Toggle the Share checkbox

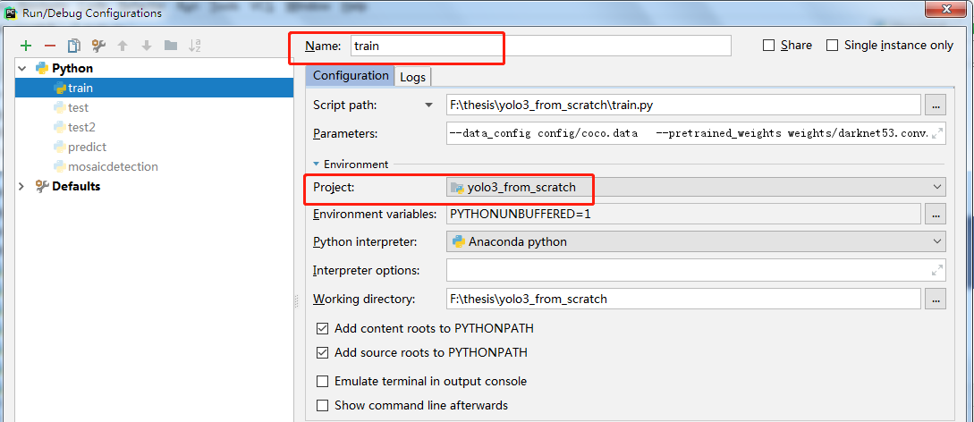coord(769,46)
